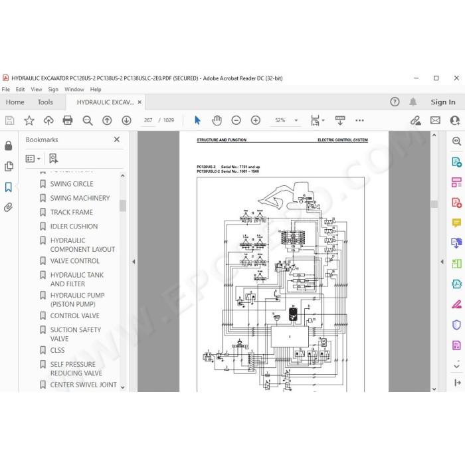
Task: Open the search magnifier in the right pane
Action: tap(456, 141)
